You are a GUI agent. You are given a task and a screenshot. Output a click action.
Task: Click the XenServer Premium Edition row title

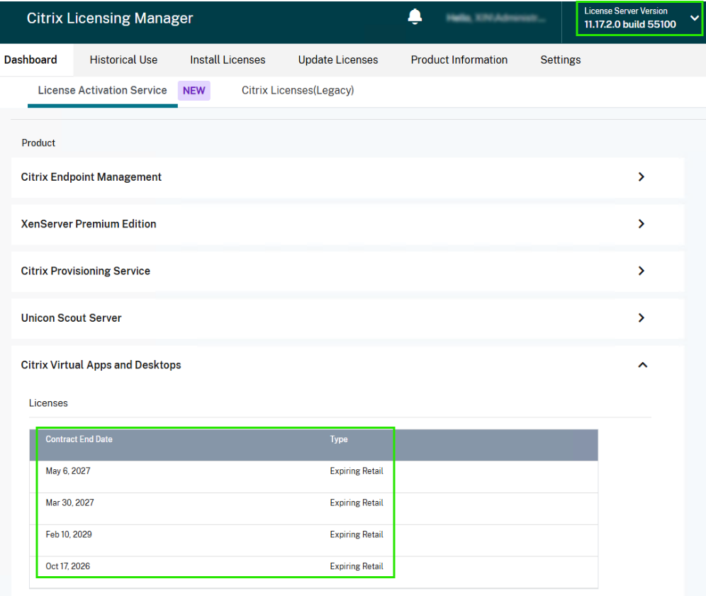[89, 224]
